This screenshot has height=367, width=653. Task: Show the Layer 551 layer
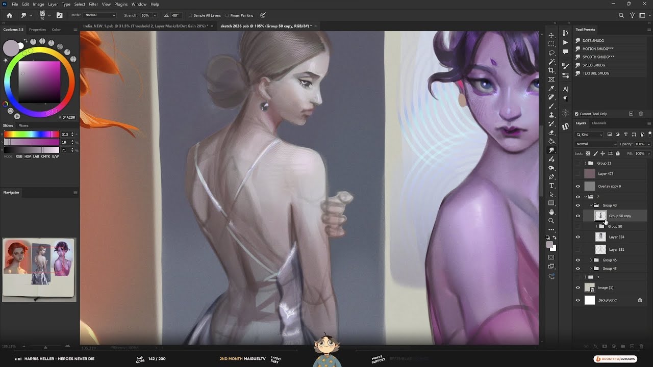[578, 249]
